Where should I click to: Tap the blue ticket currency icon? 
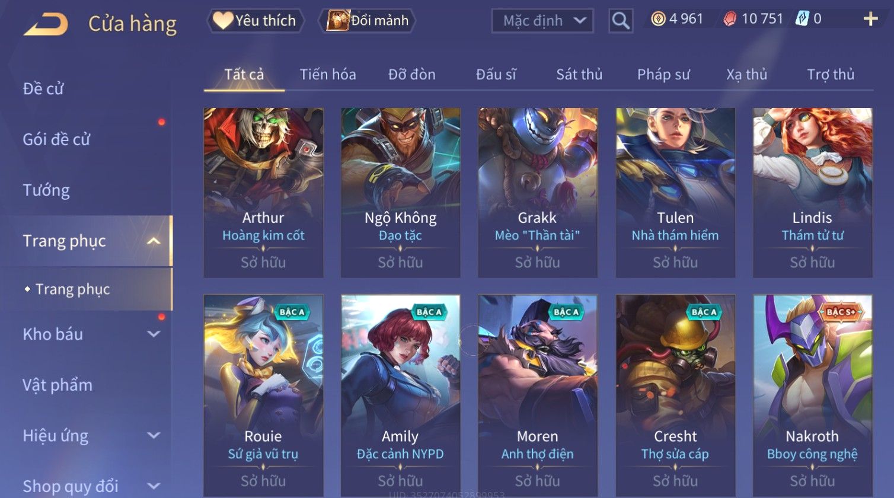point(802,19)
